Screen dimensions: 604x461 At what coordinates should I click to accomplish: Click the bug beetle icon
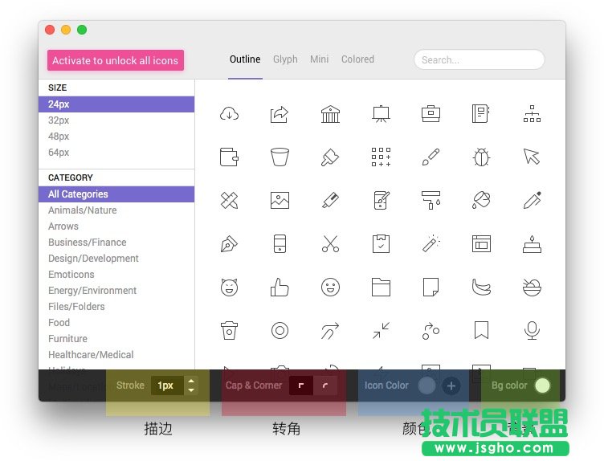tap(481, 157)
